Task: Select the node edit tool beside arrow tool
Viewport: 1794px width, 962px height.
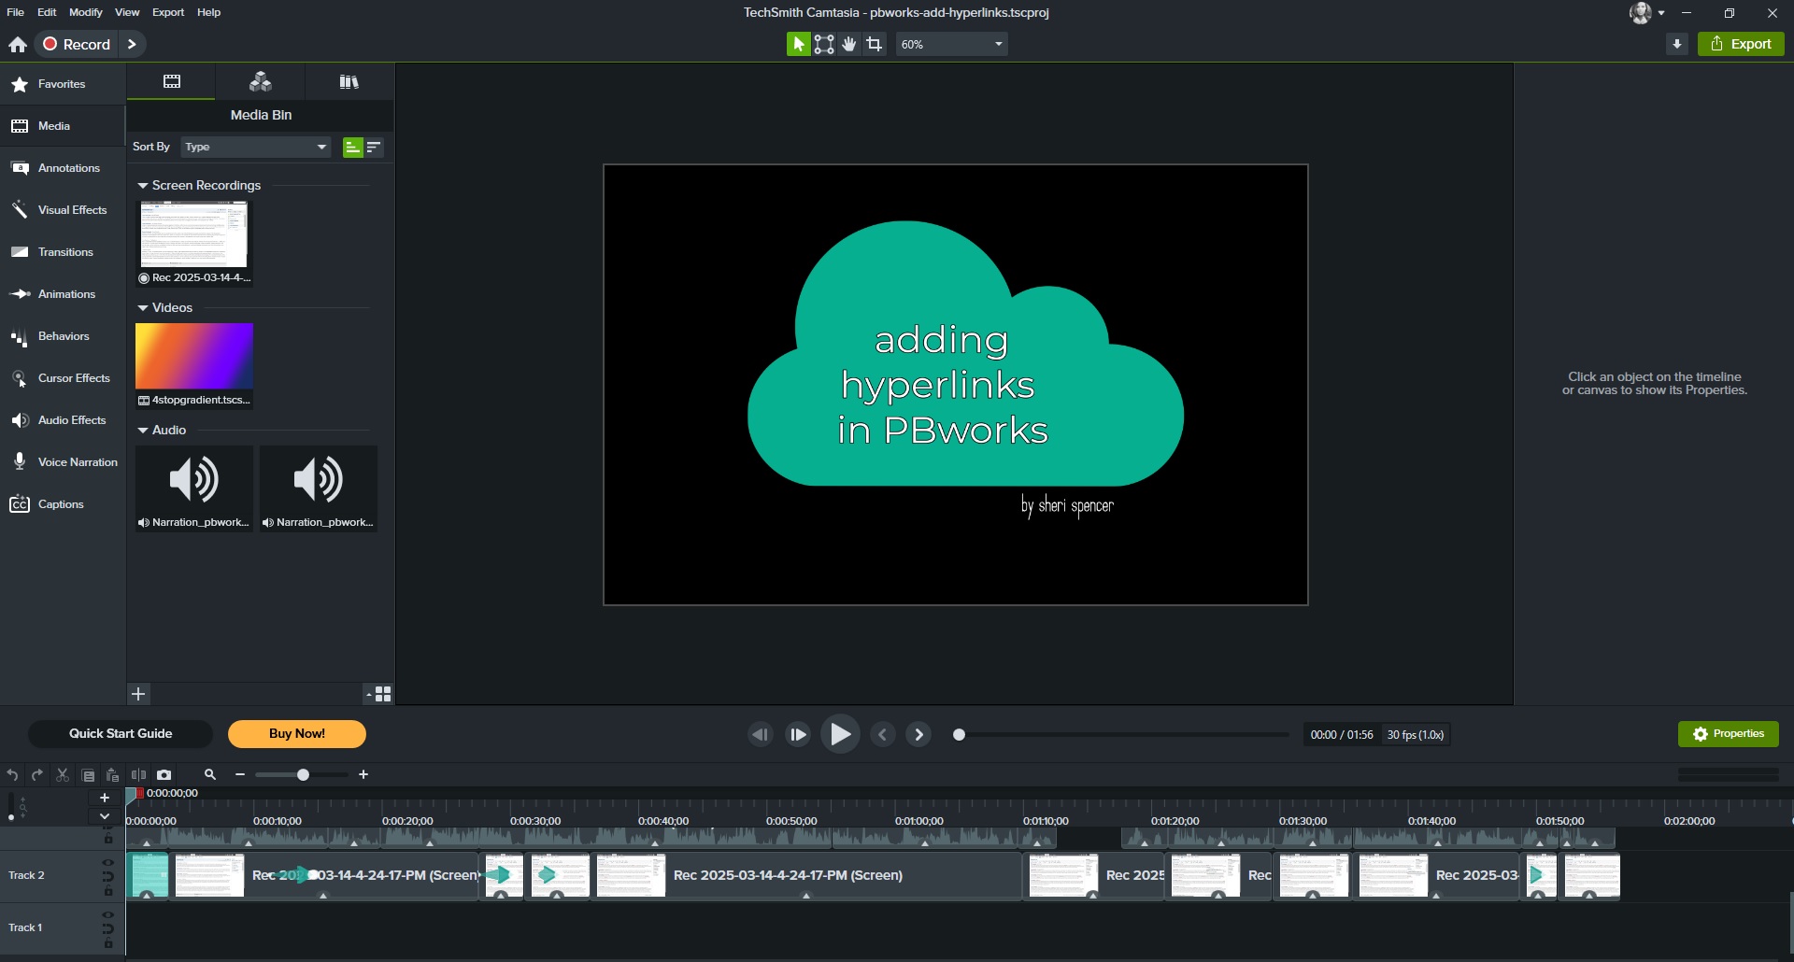Action: (824, 44)
